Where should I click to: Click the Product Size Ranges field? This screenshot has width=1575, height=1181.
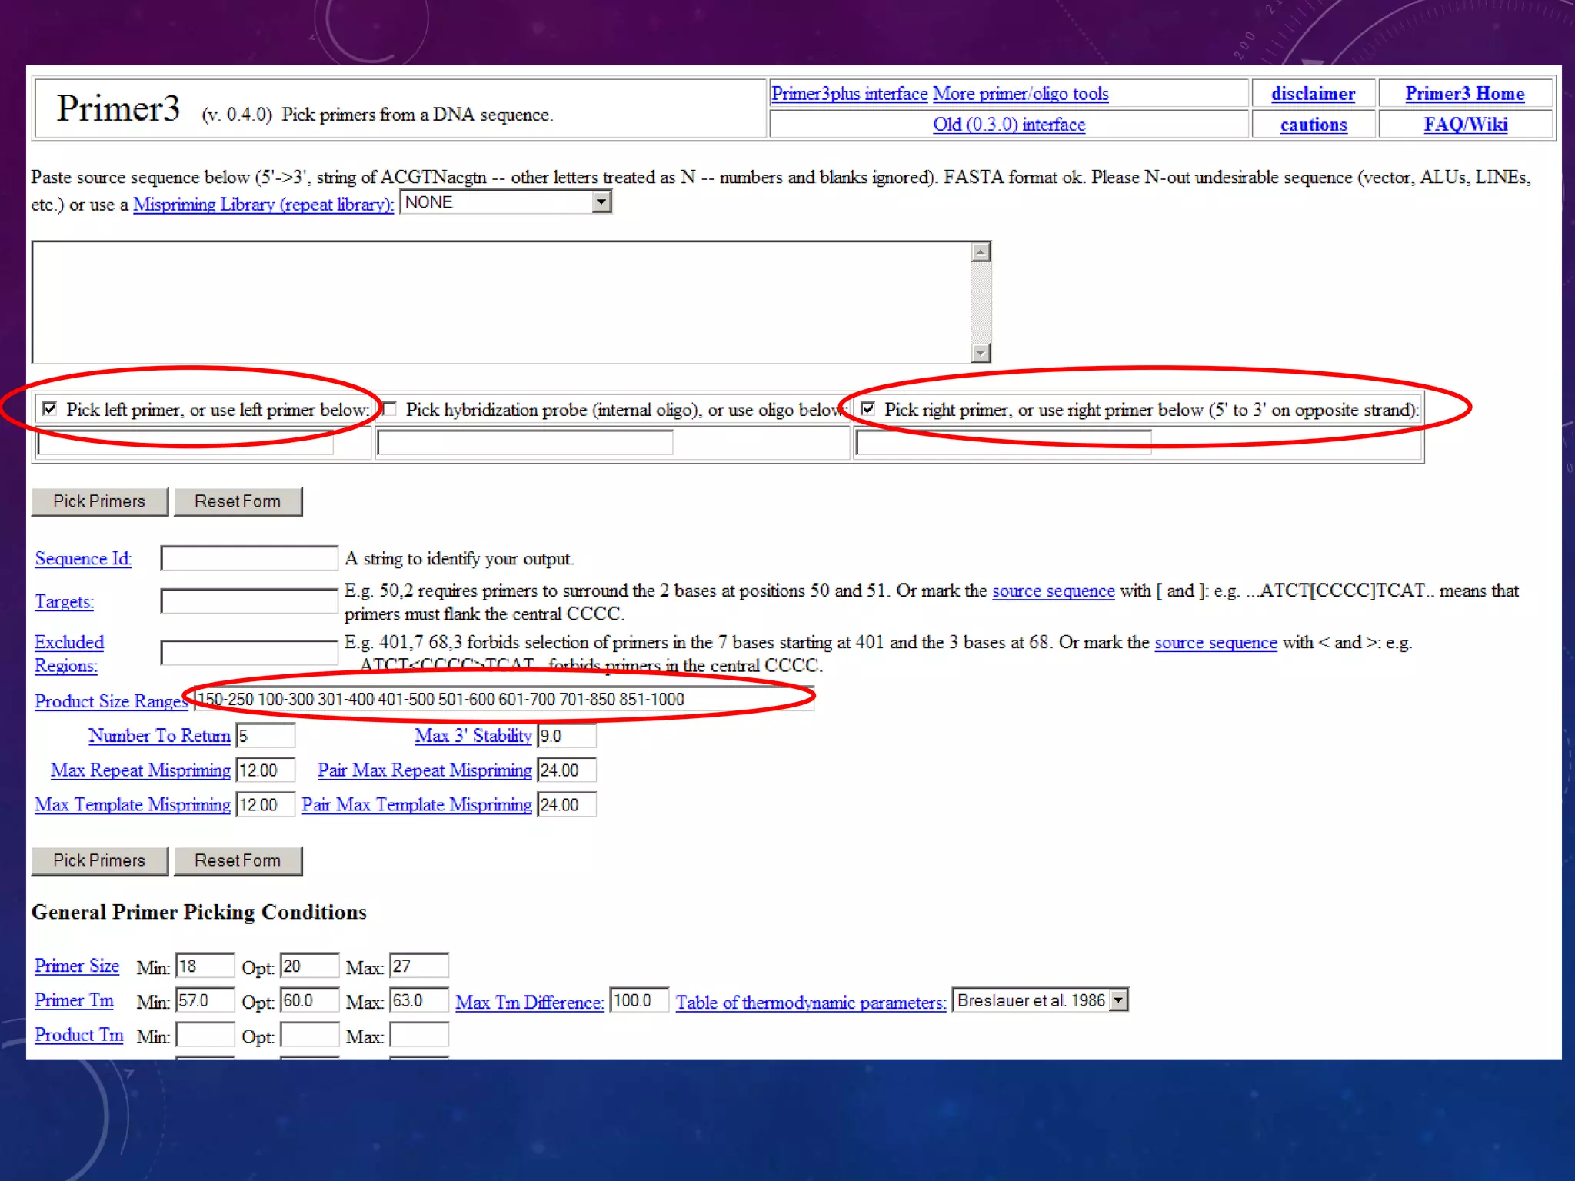504,700
